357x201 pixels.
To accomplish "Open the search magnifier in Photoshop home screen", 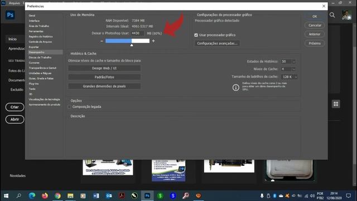I will (332, 15).
